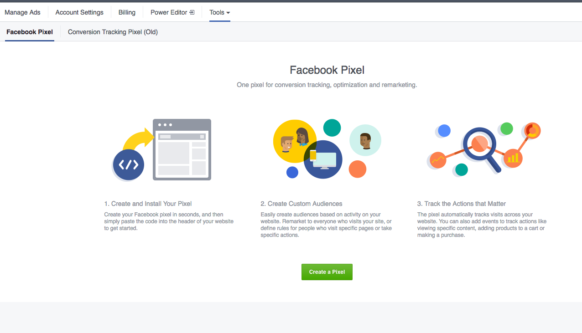The width and height of the screenshot is (582, 333).
Task: Open Manage Ads from the top menu
Action: click(x=22, y=12)
